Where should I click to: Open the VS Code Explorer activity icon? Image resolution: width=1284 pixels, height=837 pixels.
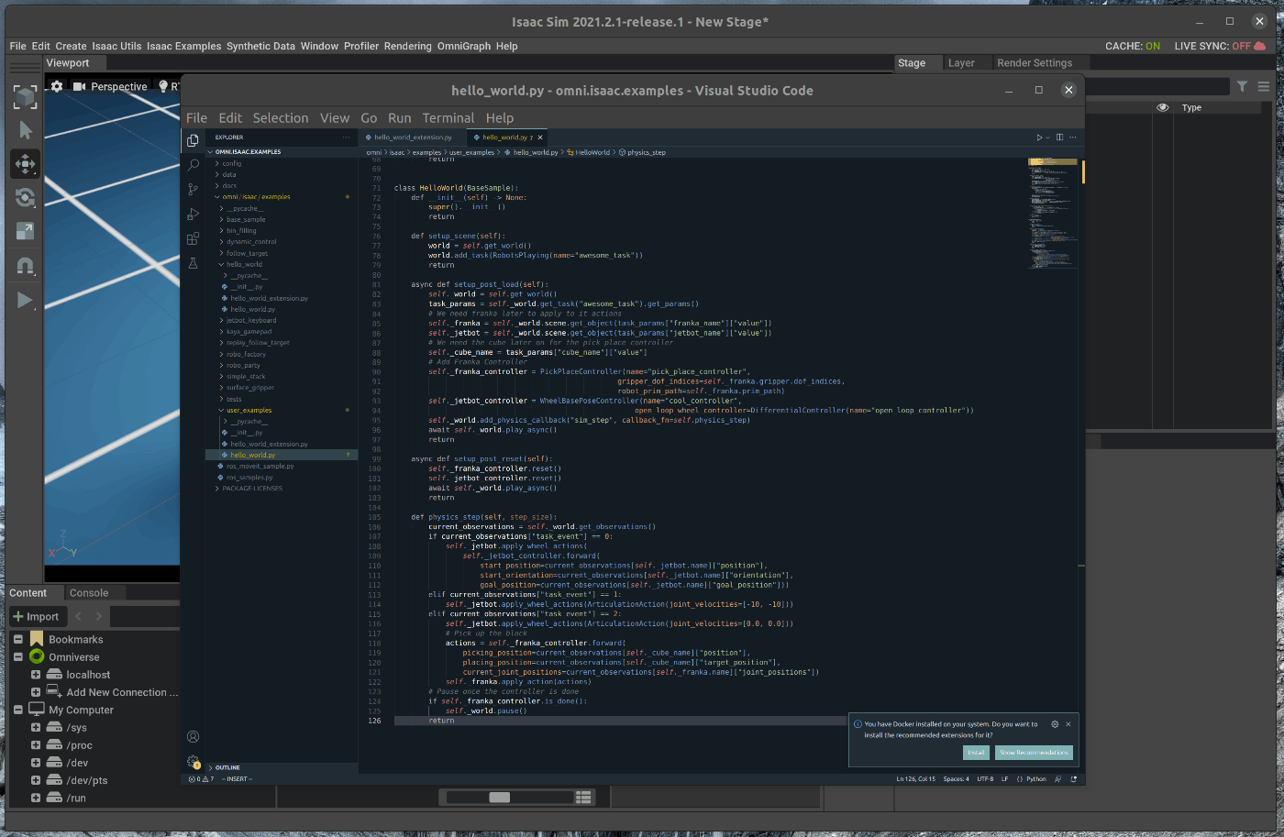193,140
